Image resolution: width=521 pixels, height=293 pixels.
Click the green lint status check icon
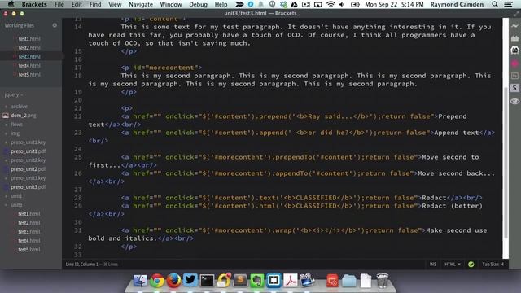(471, 264)
